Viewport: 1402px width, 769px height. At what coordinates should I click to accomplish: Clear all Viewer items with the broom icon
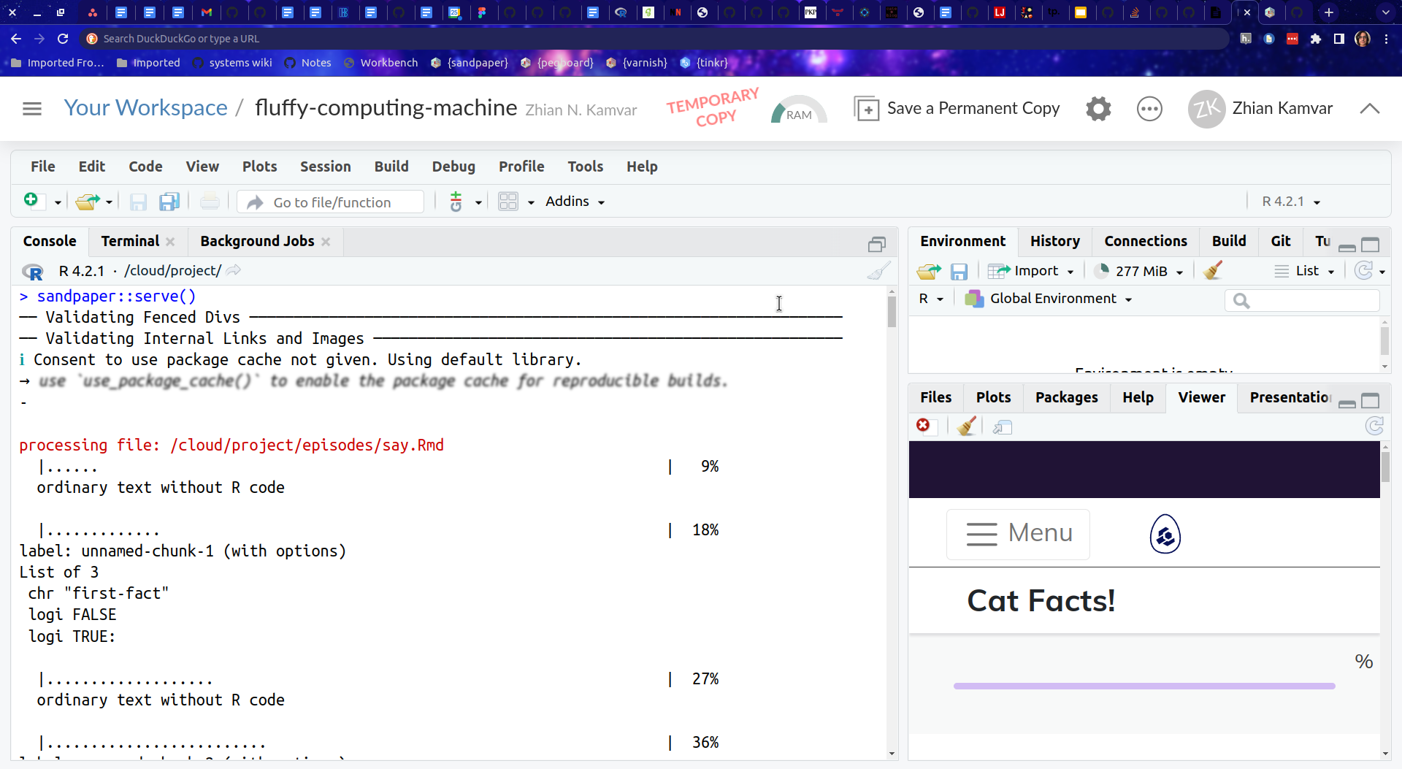point(966,426)
